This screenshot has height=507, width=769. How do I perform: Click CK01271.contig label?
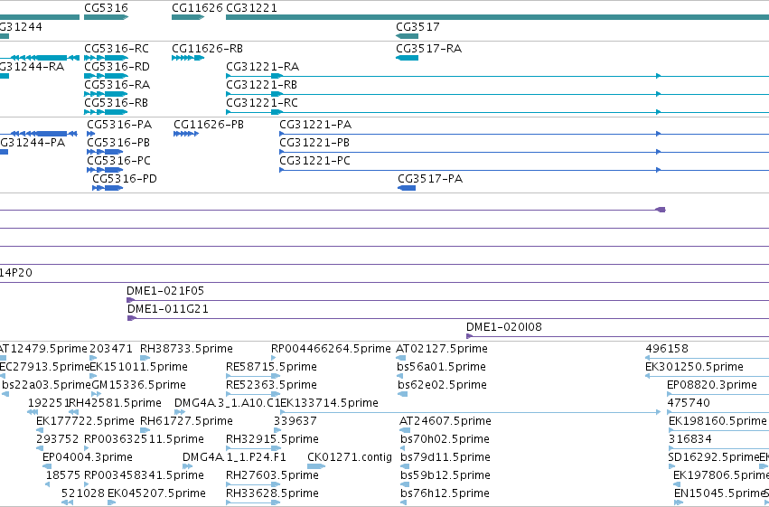pyautogui.click(x=350, y=457)
